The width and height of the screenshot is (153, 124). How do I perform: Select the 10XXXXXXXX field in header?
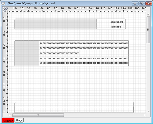click(x=117, y=22)
